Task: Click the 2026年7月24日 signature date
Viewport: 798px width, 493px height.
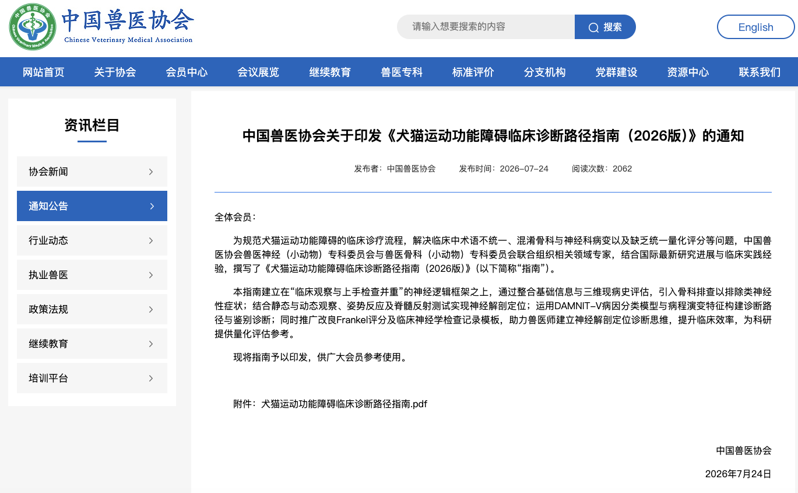Action: [738, 474]
